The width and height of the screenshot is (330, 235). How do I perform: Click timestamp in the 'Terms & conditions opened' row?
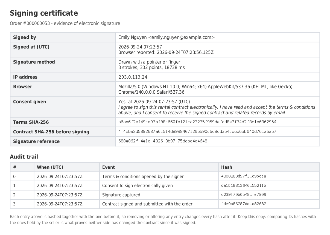(60, 177)
